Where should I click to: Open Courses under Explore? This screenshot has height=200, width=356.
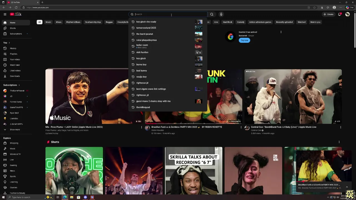(16, 187)
